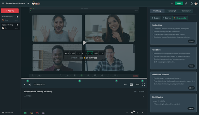Jump to the first bookmark marker

[x=28, y=81]
